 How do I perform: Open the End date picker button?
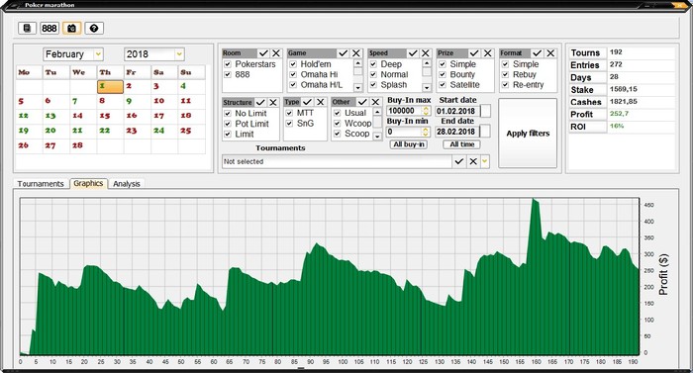pos(485,132)
